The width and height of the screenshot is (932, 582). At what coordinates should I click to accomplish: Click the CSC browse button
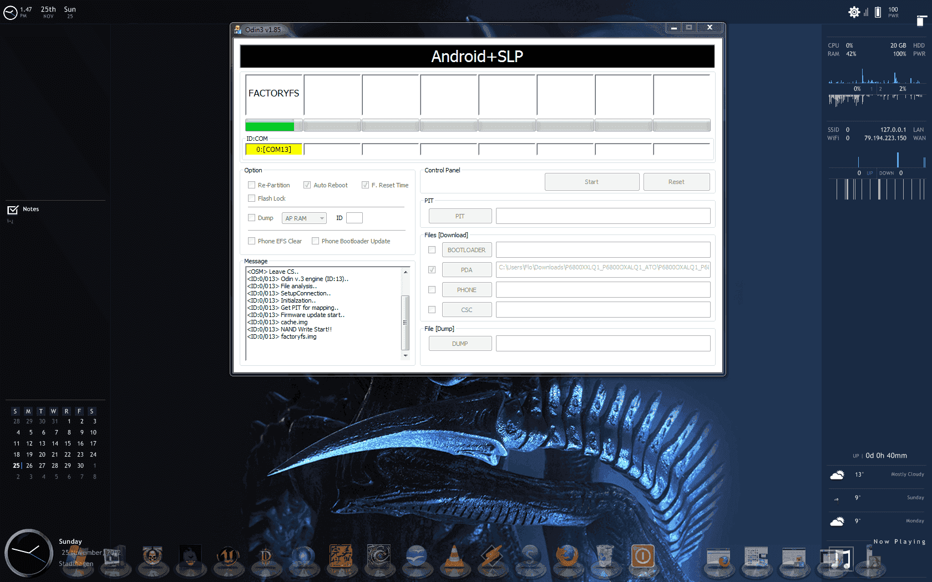[x=467, y=310]
